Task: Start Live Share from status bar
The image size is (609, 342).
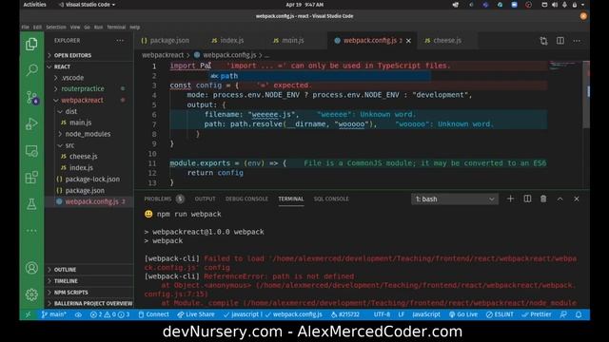Action: 196,314
